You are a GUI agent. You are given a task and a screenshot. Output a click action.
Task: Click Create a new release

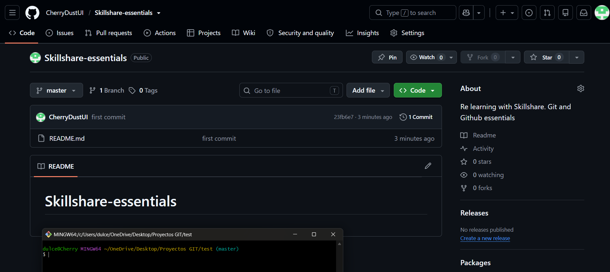(x=485, y=238)
